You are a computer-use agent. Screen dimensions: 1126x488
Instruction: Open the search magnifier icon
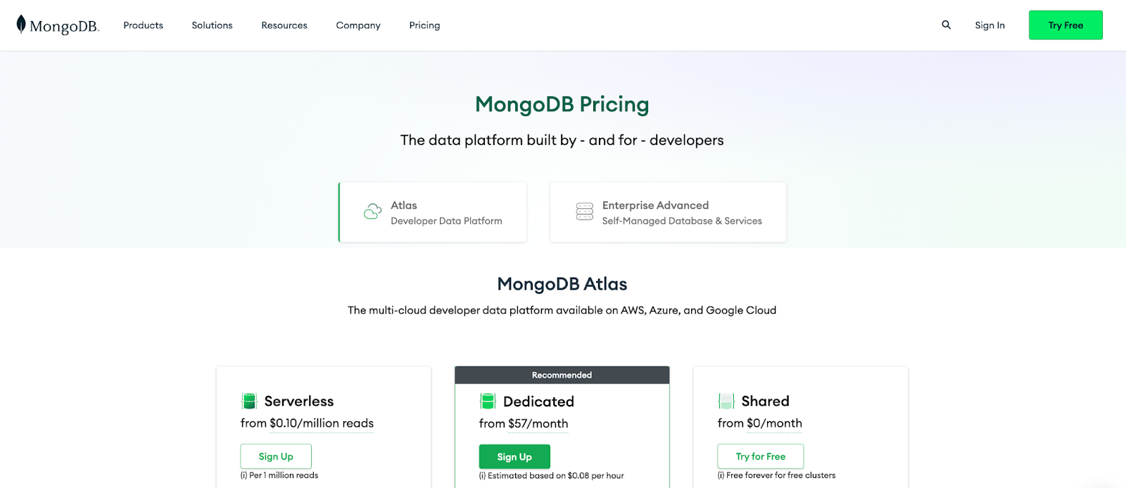pos(946,25)
